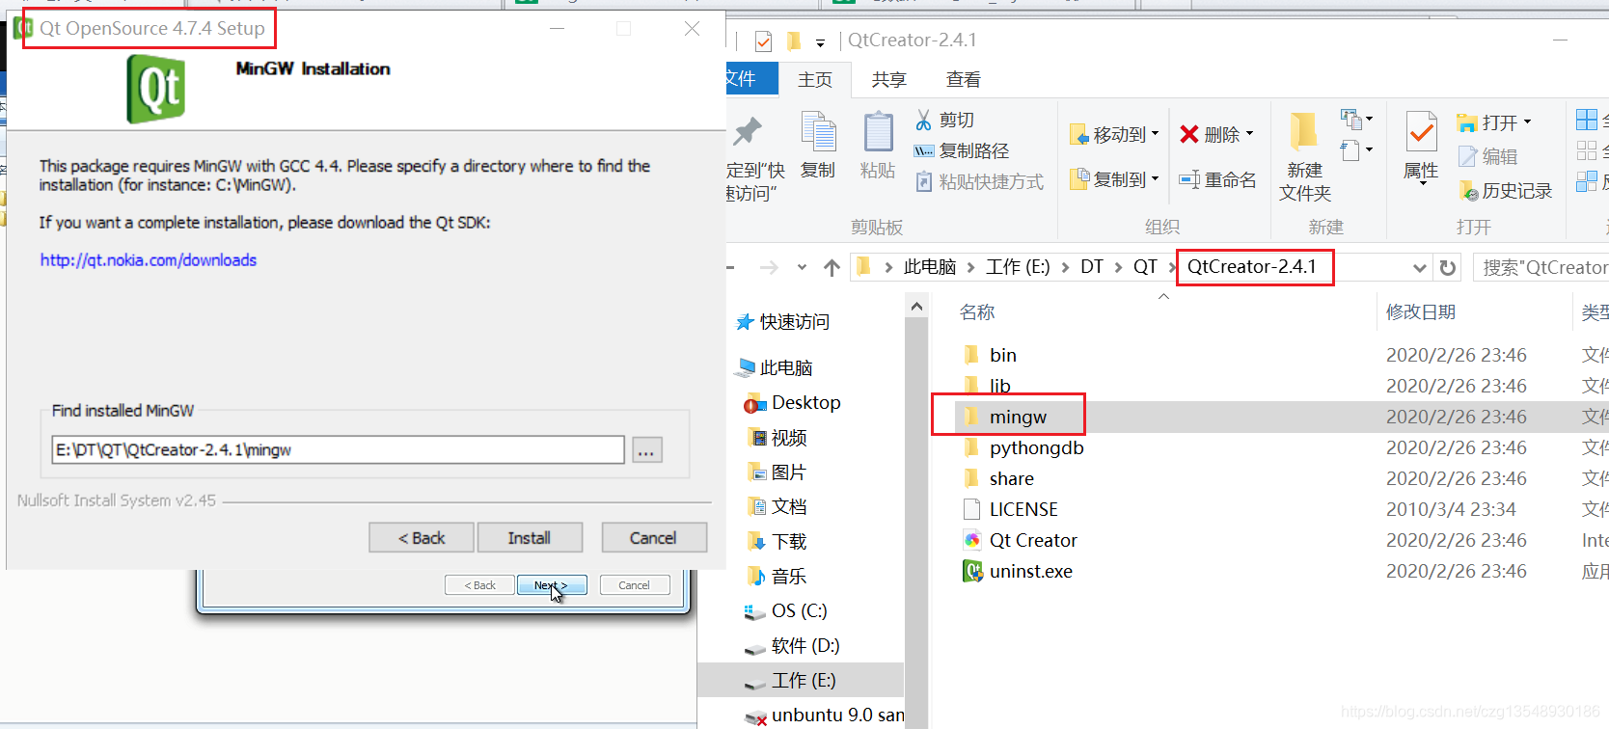Open the qt.nokia.com downloads link
The image size is (1609, 729).
(x=149, y=260)
